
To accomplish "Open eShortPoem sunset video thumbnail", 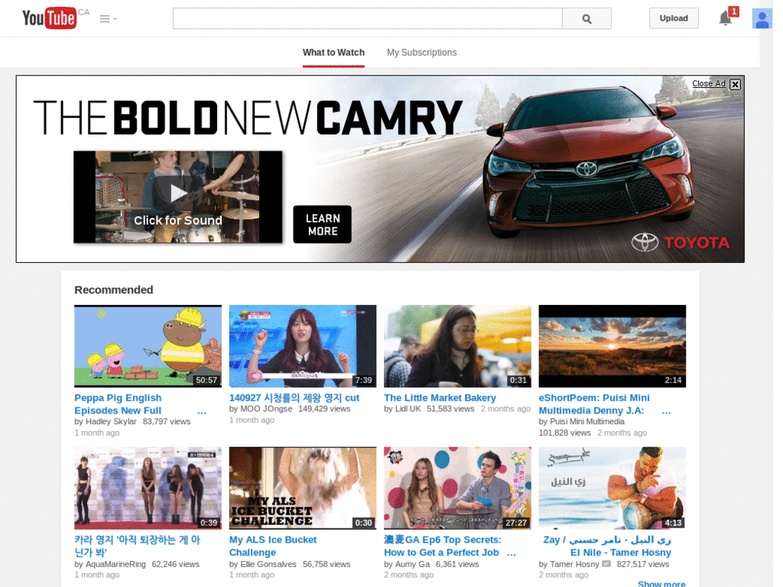I will 612,346.
